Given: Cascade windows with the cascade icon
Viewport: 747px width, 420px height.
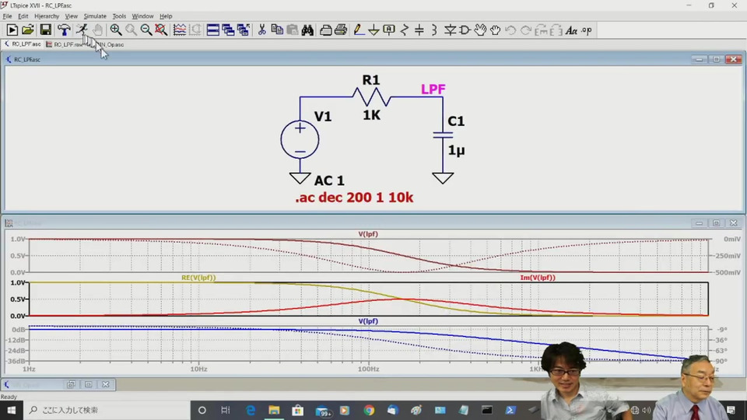Looking at the screenshot, I should coord(228,30).
